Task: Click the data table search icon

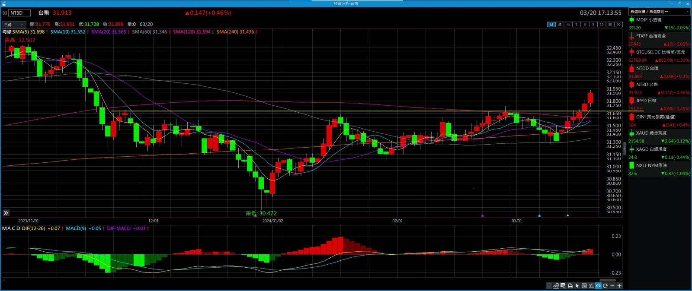Action: coord(563,286)
